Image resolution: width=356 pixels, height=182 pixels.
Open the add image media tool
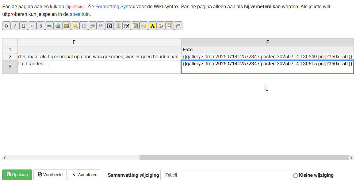67,26
